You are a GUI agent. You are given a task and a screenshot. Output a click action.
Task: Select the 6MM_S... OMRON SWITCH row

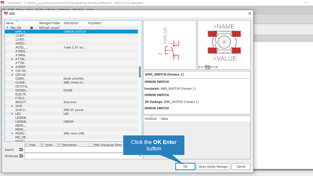tap(71, 32)
